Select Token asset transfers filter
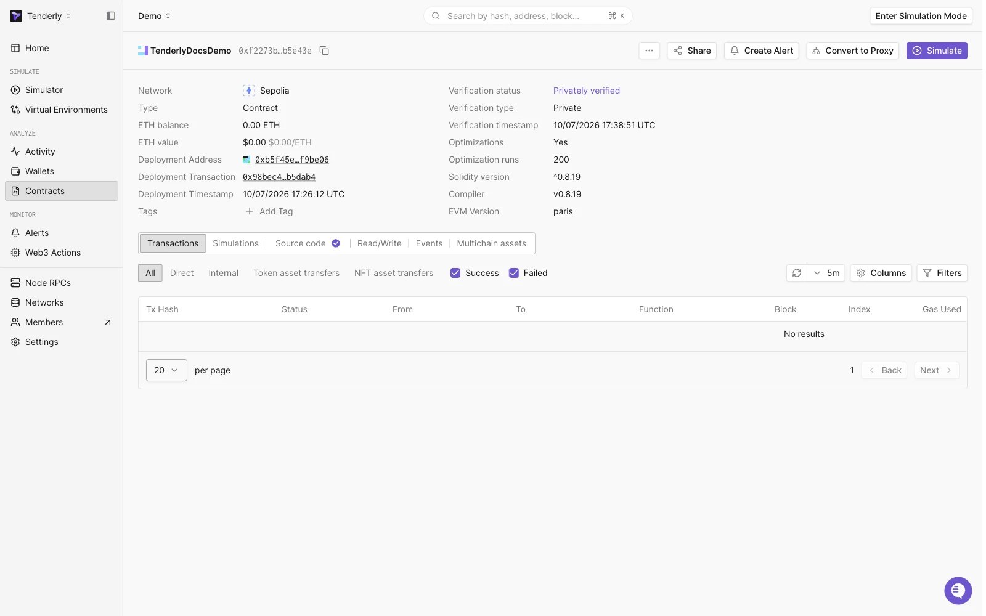Screen dimensions: 986x616 coord(296,273)
